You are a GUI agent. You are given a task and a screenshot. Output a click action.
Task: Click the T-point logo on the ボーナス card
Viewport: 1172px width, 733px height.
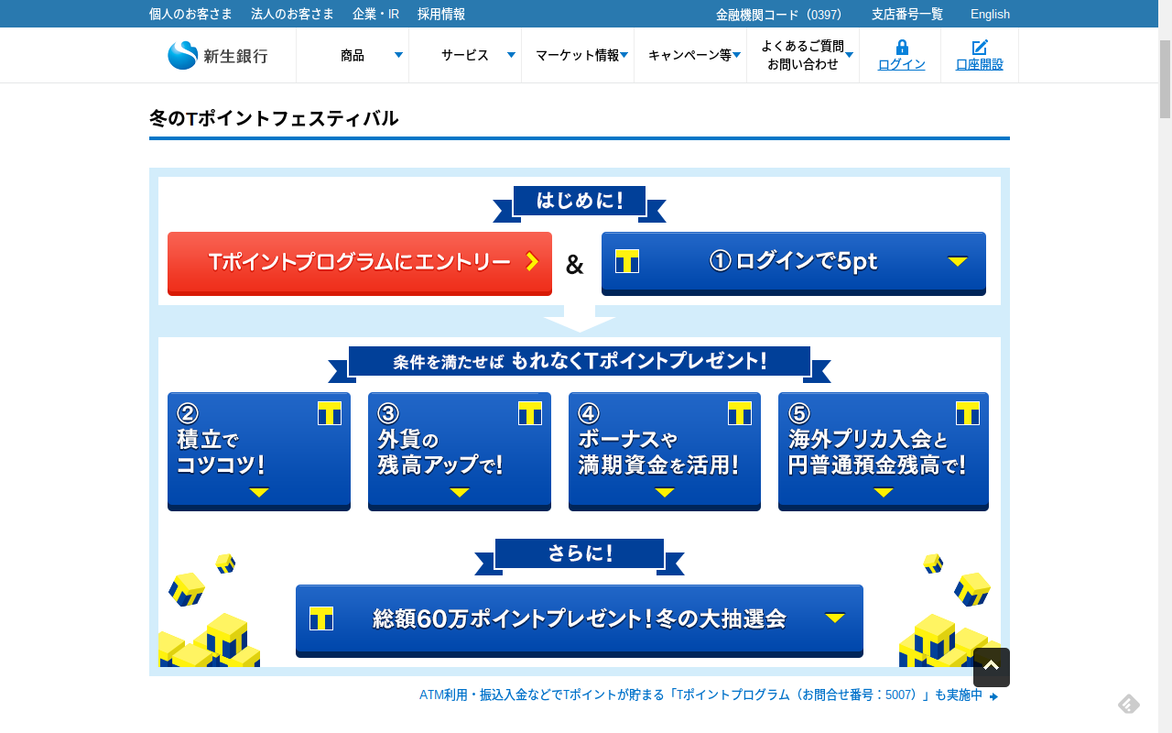point(740,413)
